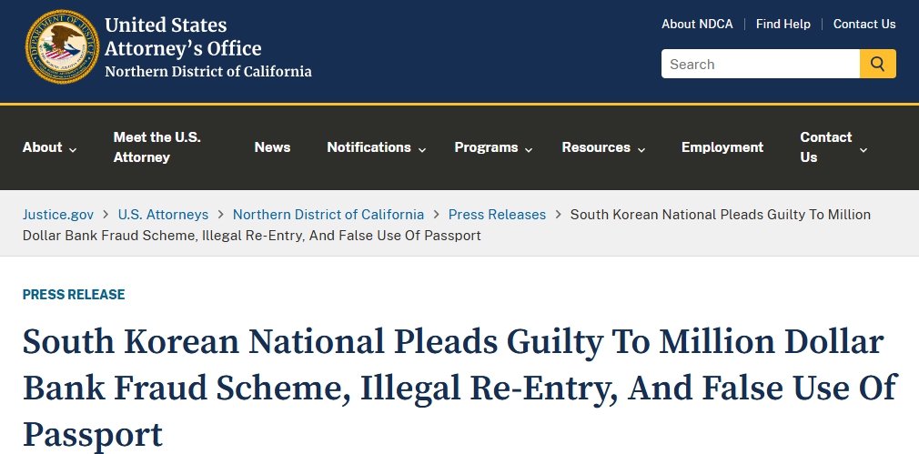The width and height of the screenshot is (919, 454).
Task: Go to Northern District of California breadcrumb
Action: coord(328,215)
